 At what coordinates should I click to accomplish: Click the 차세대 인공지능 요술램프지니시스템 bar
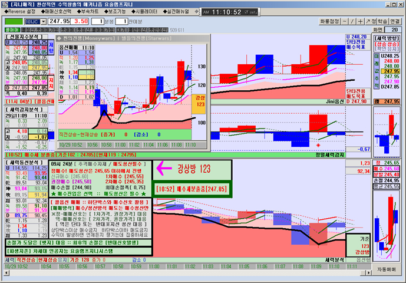tap(79, 251)
